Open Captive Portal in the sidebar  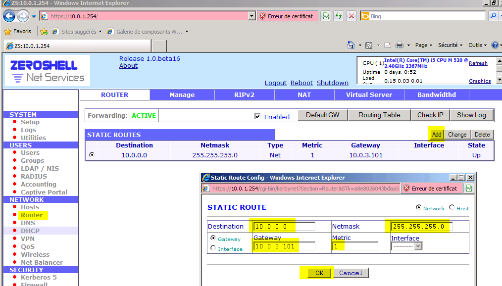click(44, 192)
